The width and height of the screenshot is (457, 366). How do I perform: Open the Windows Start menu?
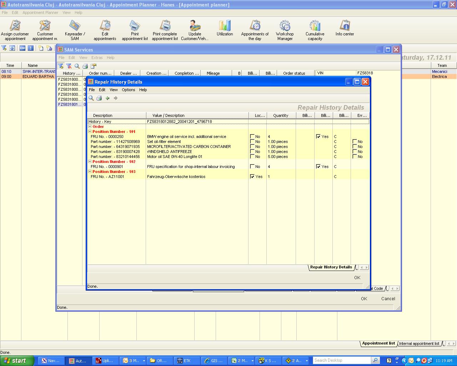[17, 361]
